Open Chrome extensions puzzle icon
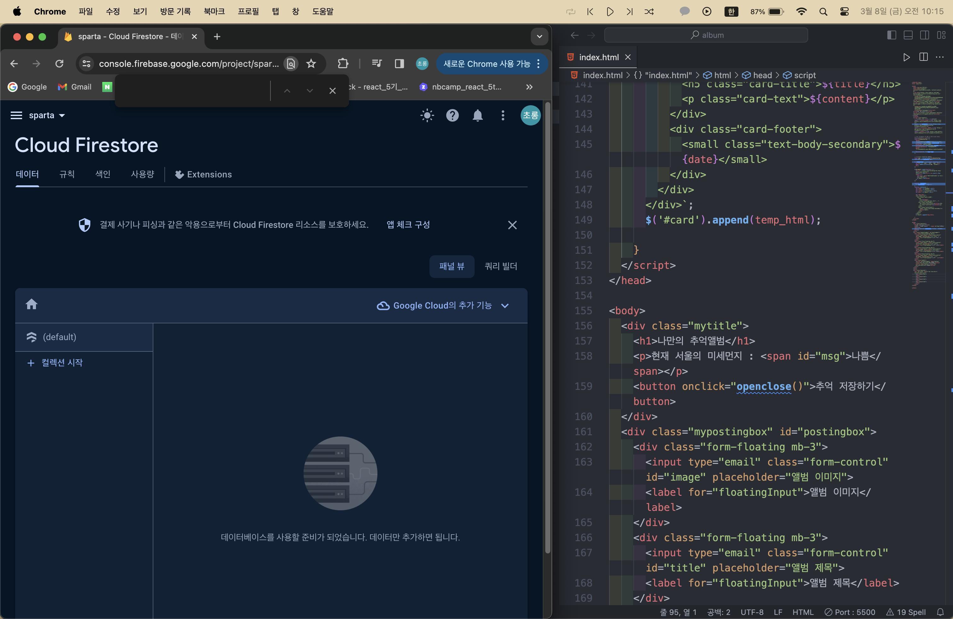This screenshot has height=619, width=953. click(343, 64)
